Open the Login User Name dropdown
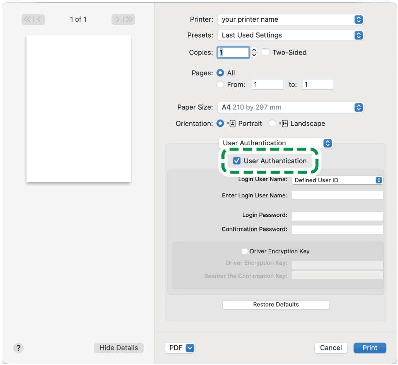 [337, 180]
